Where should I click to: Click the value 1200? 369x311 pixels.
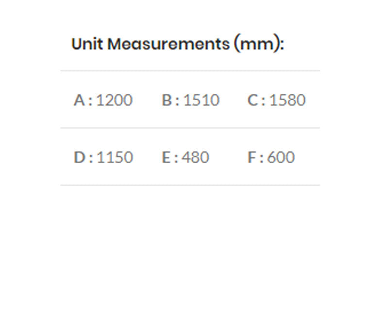(114, 100)
